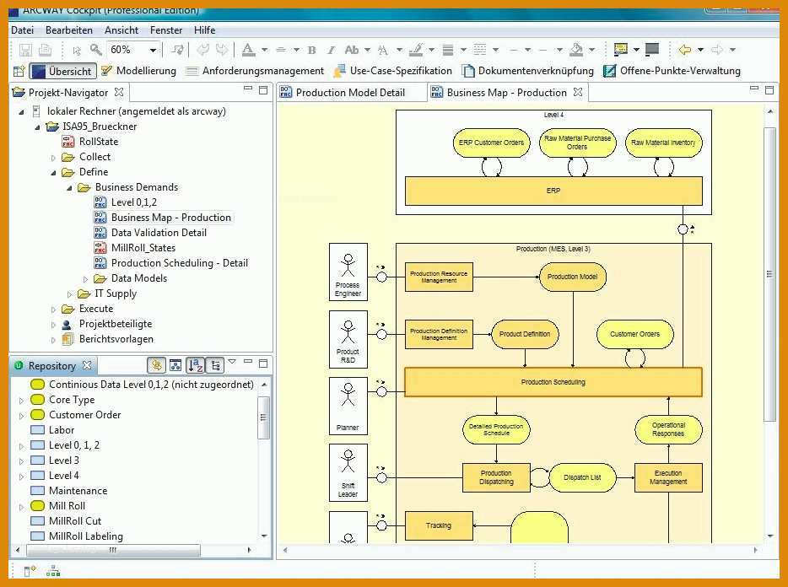Viewport: 788px width, 587px height.
Task: Toggle italic text formatting
Action: (331, 50)
